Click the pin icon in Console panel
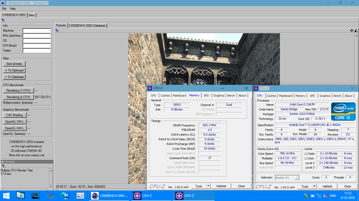This screenshot has width=359, height=201. (3, 166)
